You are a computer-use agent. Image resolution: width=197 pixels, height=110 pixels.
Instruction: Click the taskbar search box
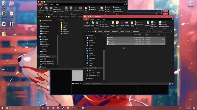pyautogui.click(x=23, y=108)
